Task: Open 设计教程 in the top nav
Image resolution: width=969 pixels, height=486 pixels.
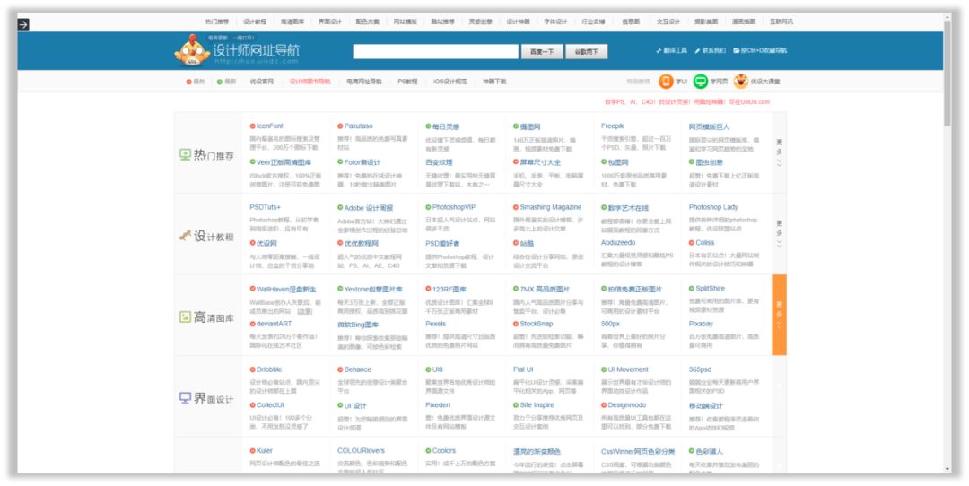Action: 255,22
